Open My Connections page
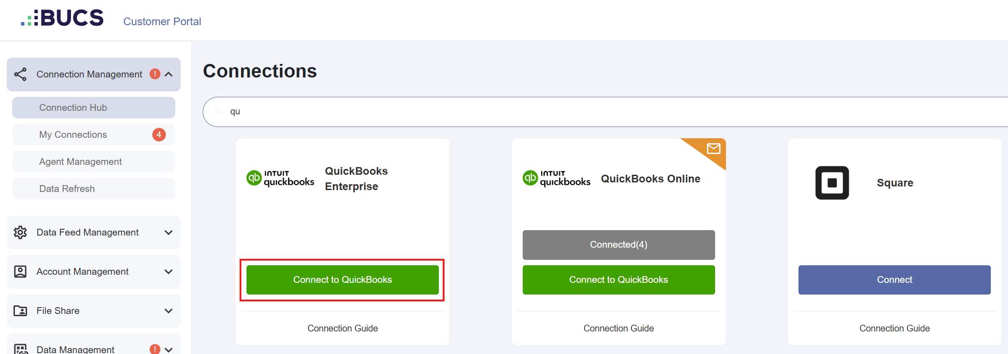 94,135
